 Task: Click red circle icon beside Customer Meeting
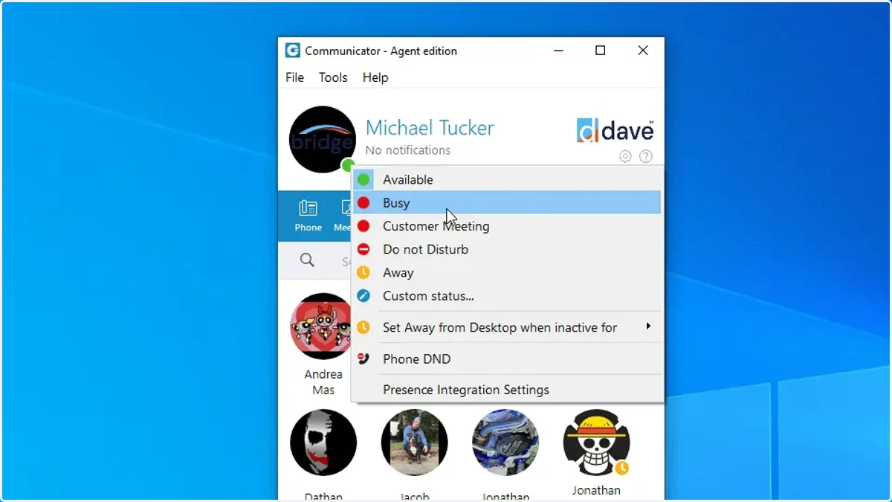point(363,226)
